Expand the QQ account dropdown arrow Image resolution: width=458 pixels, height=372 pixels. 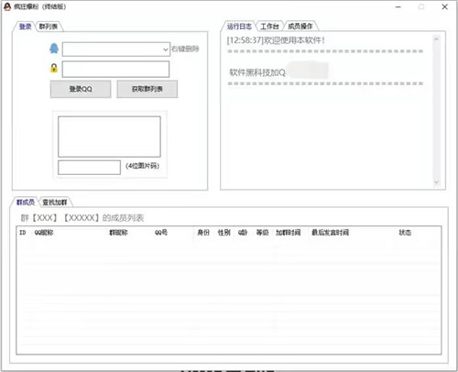(x=165, y=49)
